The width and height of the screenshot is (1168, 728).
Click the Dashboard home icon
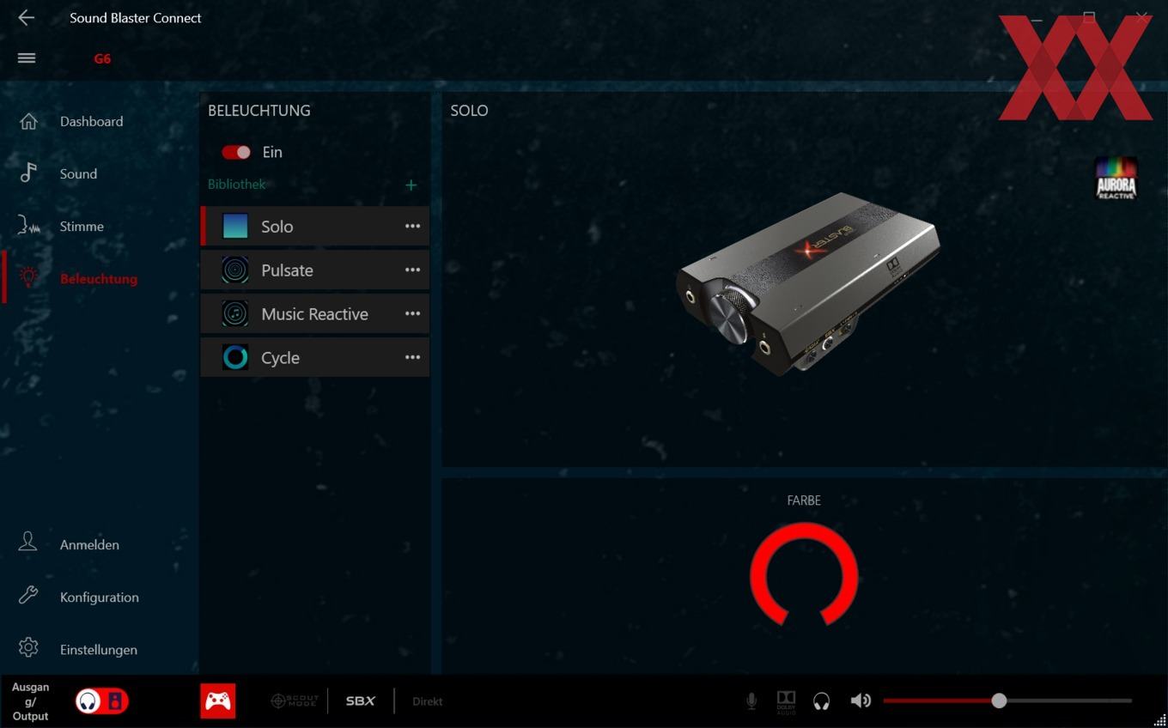click(x=28, y=121)
